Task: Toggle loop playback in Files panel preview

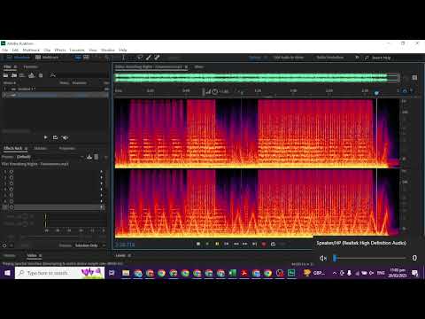Action: point(55,137)
